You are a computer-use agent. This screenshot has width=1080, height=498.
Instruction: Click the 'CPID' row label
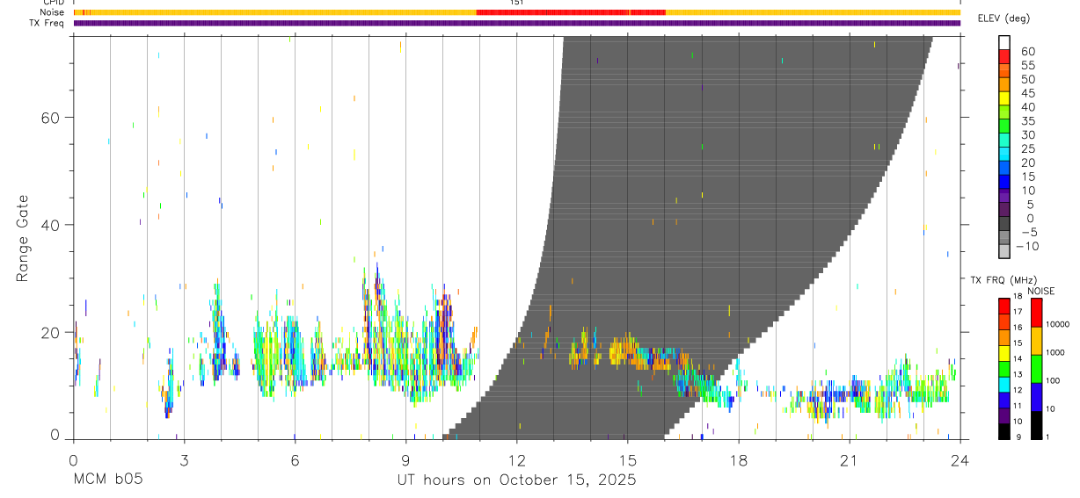tap(54, 3)
